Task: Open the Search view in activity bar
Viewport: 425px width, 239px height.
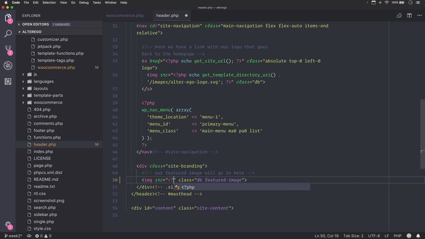Action: coord(8,34)
